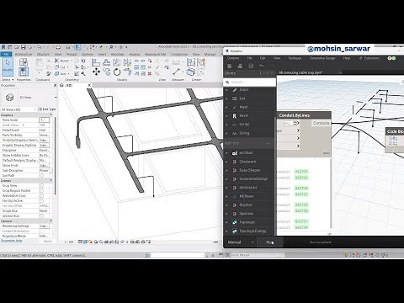
Task: Click the Open file icon in Dynamo toolbar
Action: [240, 66]
